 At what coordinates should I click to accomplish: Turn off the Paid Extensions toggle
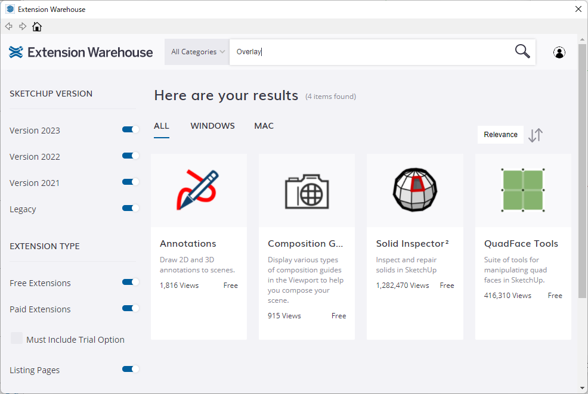point(130,308)
